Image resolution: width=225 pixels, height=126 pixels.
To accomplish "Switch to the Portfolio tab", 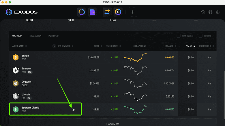I will 53,36.
